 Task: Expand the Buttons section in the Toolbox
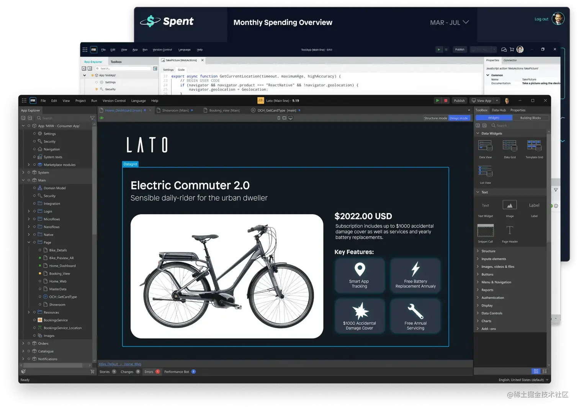pyautogui.click(x=478, y=274)
